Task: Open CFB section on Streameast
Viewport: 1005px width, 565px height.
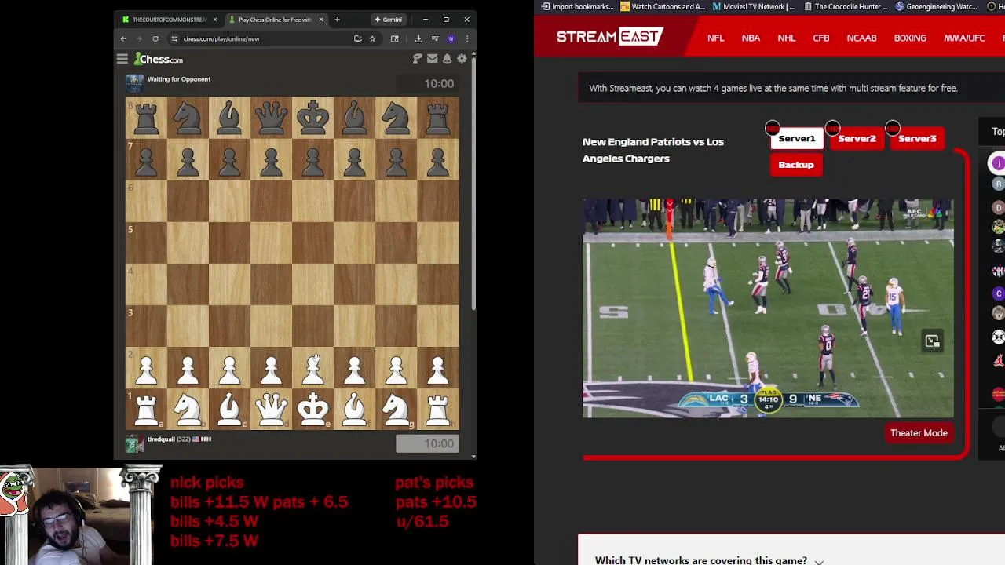Action: (x=820, y=38)
